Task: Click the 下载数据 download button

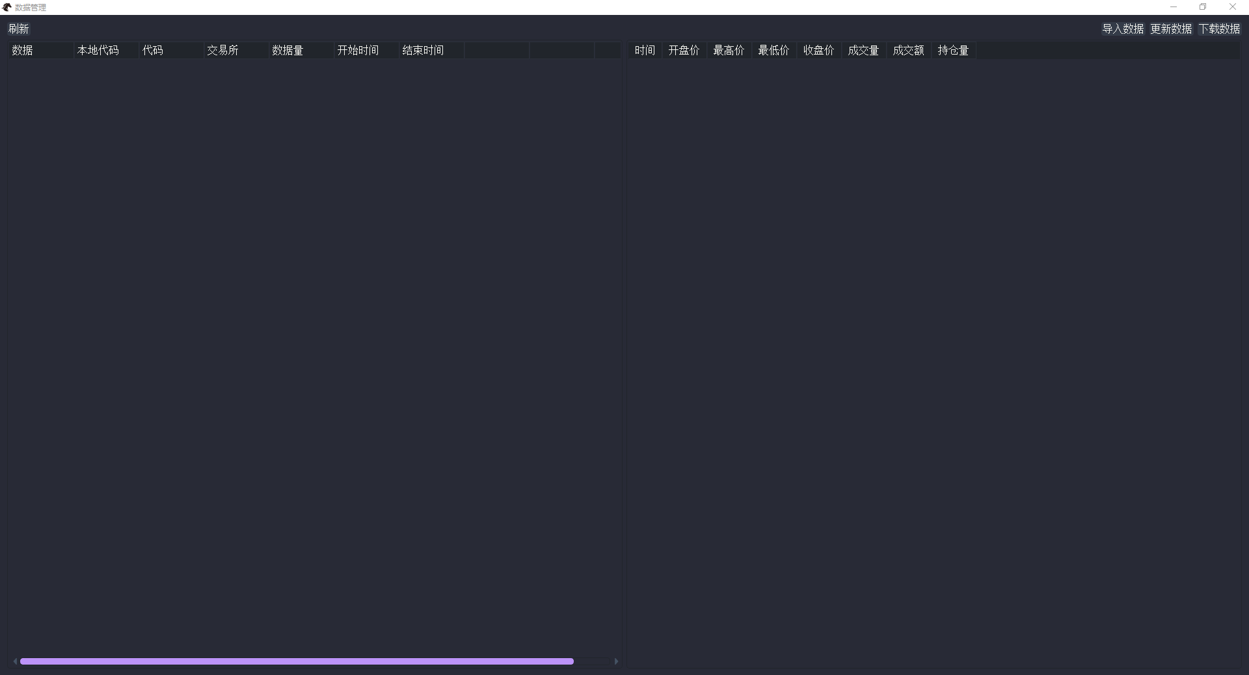Action: pos(1219,29)
